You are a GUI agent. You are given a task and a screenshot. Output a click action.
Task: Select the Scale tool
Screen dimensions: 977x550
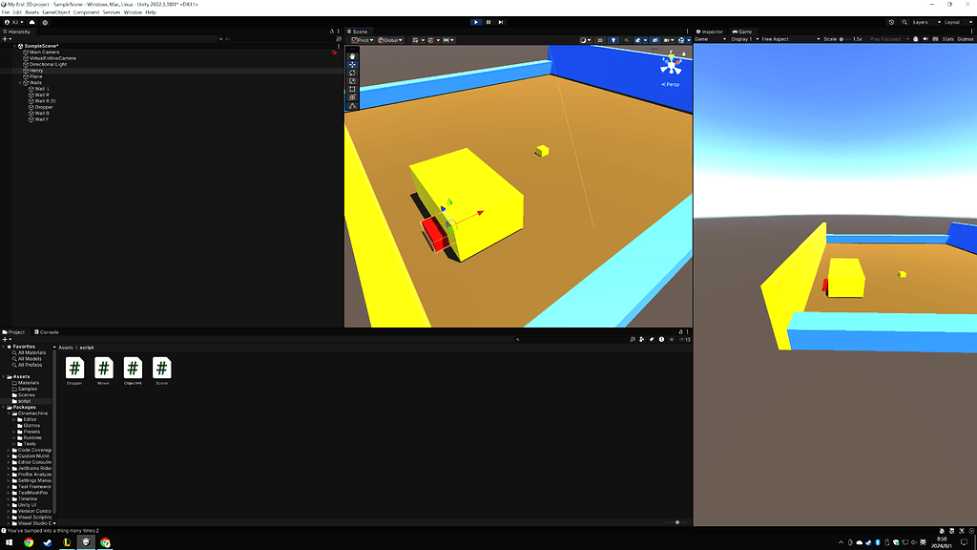click(353, 82)
